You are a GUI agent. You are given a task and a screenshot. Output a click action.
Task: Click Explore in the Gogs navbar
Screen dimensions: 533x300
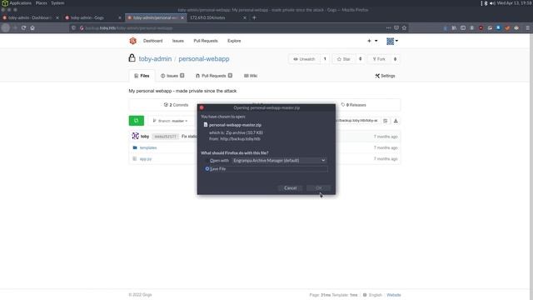tap(234, 41)
